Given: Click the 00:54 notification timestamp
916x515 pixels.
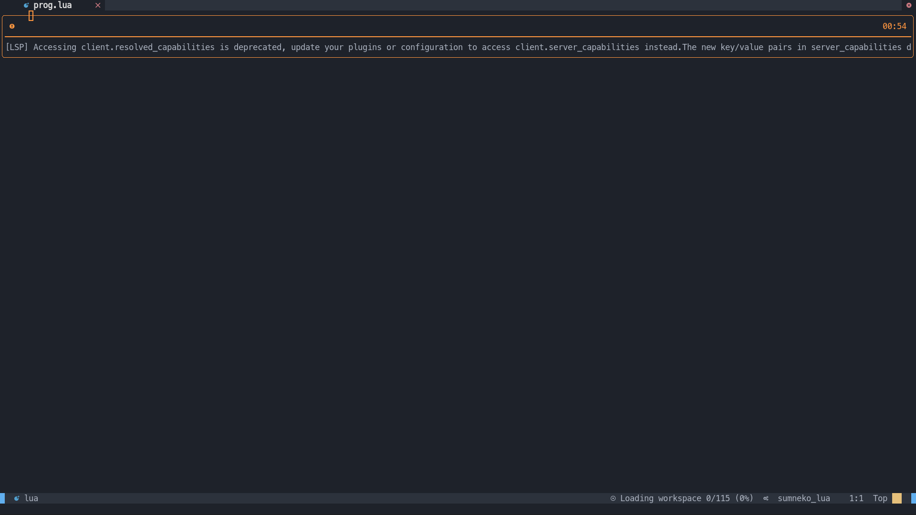Looking at the screenshot, I should [x=894, y=26].
